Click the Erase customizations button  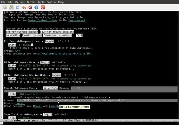pyautogui.click(x=58, y=35)
